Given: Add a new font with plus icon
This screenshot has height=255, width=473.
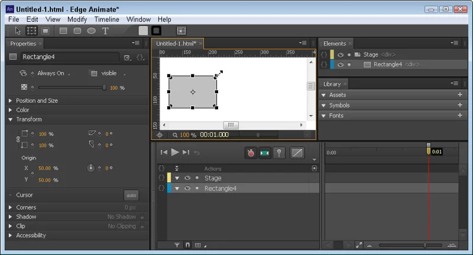Looking at the screenshot, I should coord(460,115).
